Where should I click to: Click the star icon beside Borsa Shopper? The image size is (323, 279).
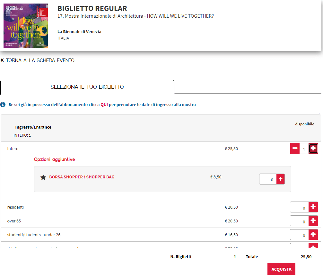[43, 177]
